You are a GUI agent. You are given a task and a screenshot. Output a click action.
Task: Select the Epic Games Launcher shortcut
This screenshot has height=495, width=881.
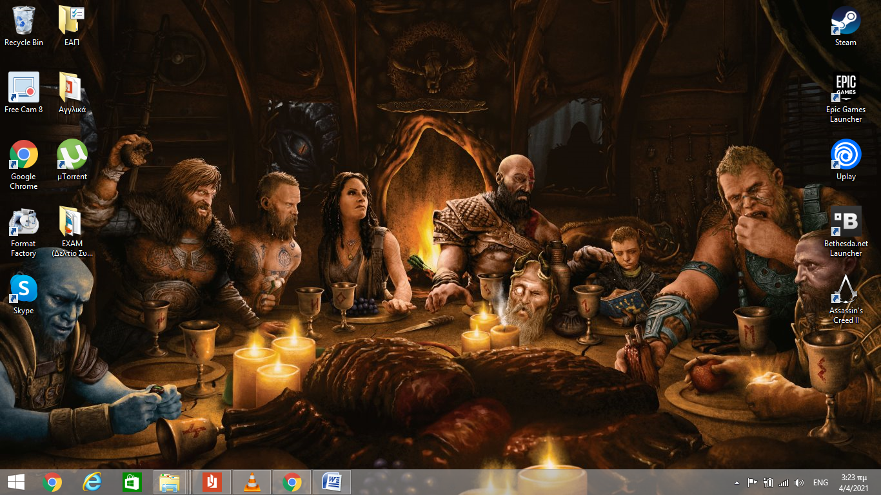(846, 98)
